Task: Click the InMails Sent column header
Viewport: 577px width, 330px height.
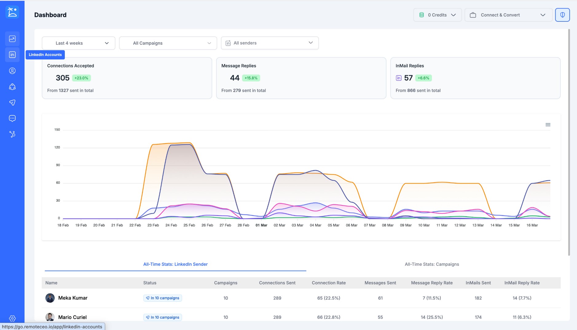Action: (478, 283)
